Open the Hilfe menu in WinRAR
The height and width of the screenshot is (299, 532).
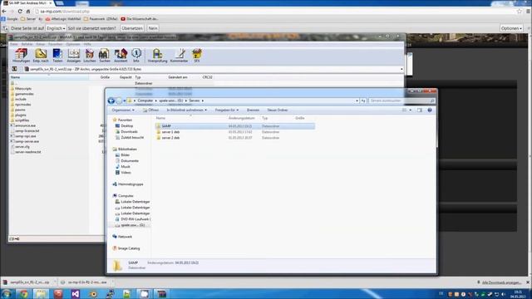[x=87, y=44]
